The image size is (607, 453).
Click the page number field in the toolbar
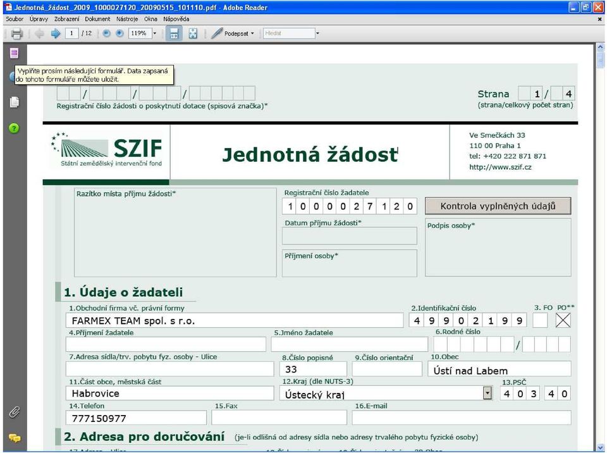click(71, 34)
